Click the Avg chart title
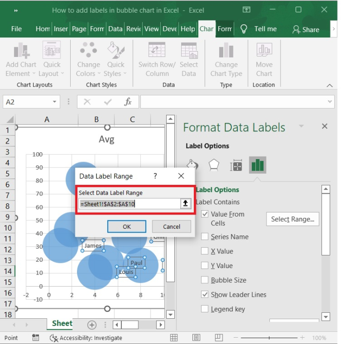The image size is (341, 344). coord(107,139)
